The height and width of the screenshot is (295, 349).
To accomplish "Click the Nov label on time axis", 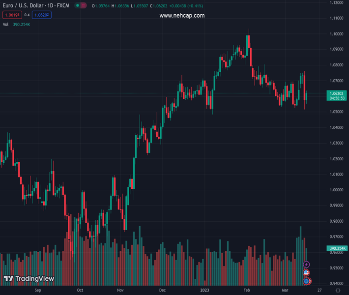I will 120,291.
